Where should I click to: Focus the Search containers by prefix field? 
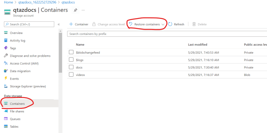(167, 34)
